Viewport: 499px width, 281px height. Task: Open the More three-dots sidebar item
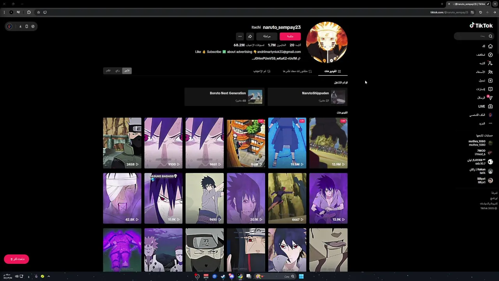(490, 123)
